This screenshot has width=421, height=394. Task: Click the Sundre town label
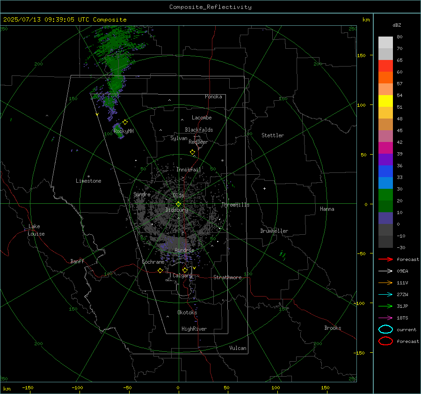coord(142,194)
